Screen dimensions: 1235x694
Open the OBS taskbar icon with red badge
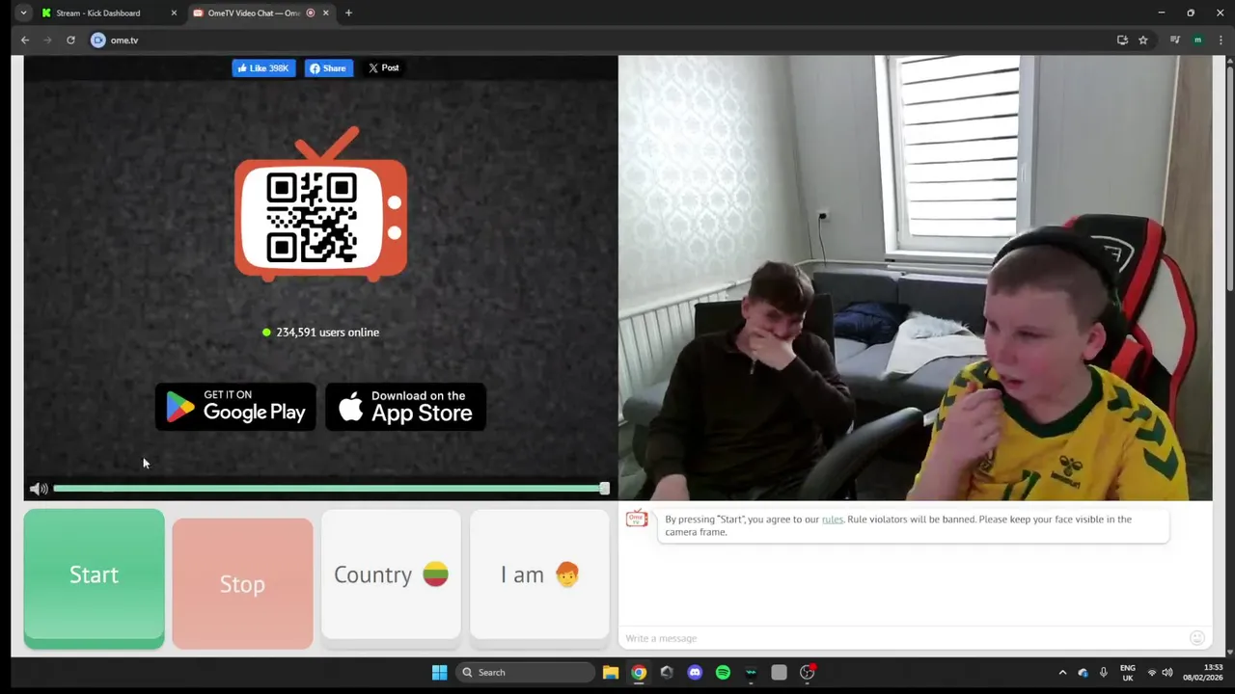808,672
